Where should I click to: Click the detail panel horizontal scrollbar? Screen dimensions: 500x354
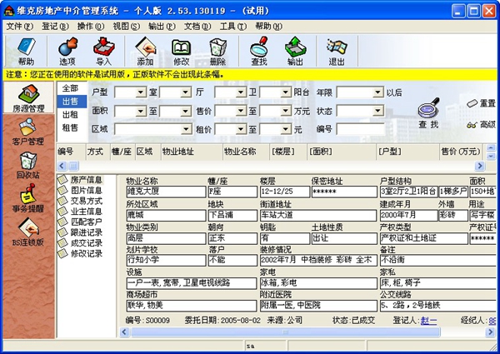pyautogui.click(x=286, y=332)
